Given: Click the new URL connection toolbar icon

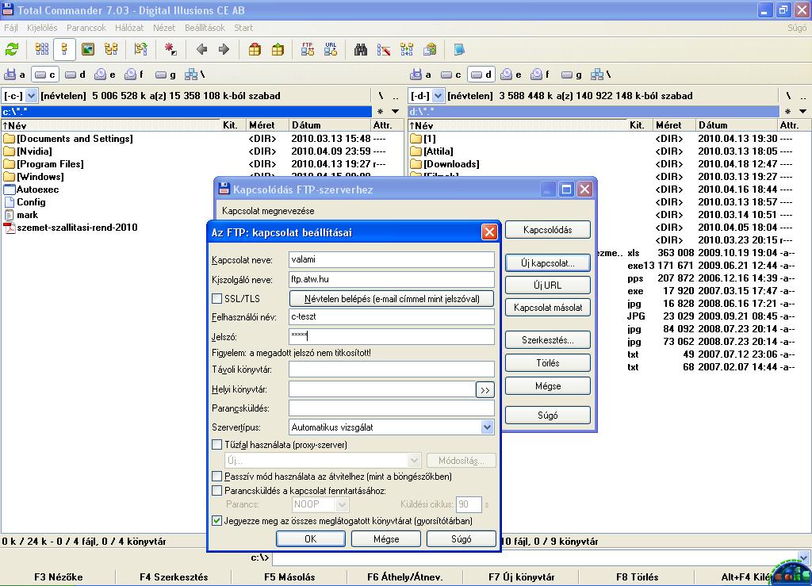Looking at the screenshot, I should point(331,50).
